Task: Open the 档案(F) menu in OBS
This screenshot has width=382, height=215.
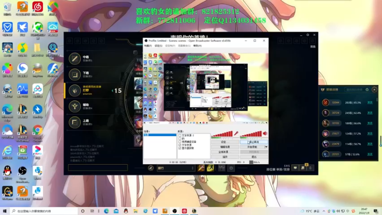Action: pyautogui.click(x=148, y=45)
